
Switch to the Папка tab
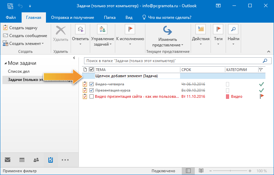(109, 17)
